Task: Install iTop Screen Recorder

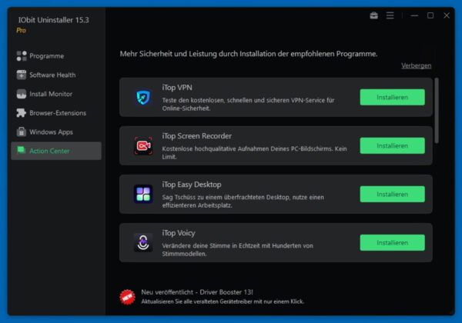Action: point(392,145)
